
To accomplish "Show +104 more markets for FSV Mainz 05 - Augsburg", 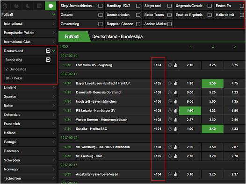I will coord(158,65).
